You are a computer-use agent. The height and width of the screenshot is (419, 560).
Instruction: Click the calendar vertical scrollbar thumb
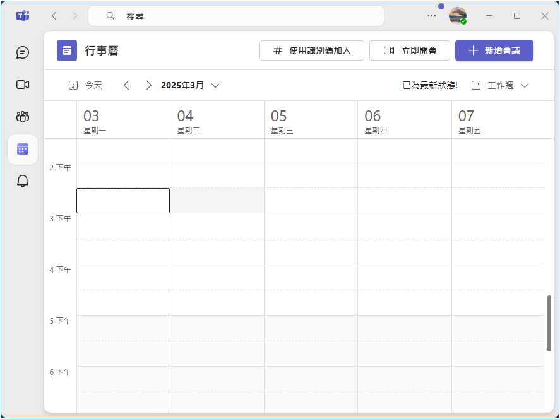point(549,323)
